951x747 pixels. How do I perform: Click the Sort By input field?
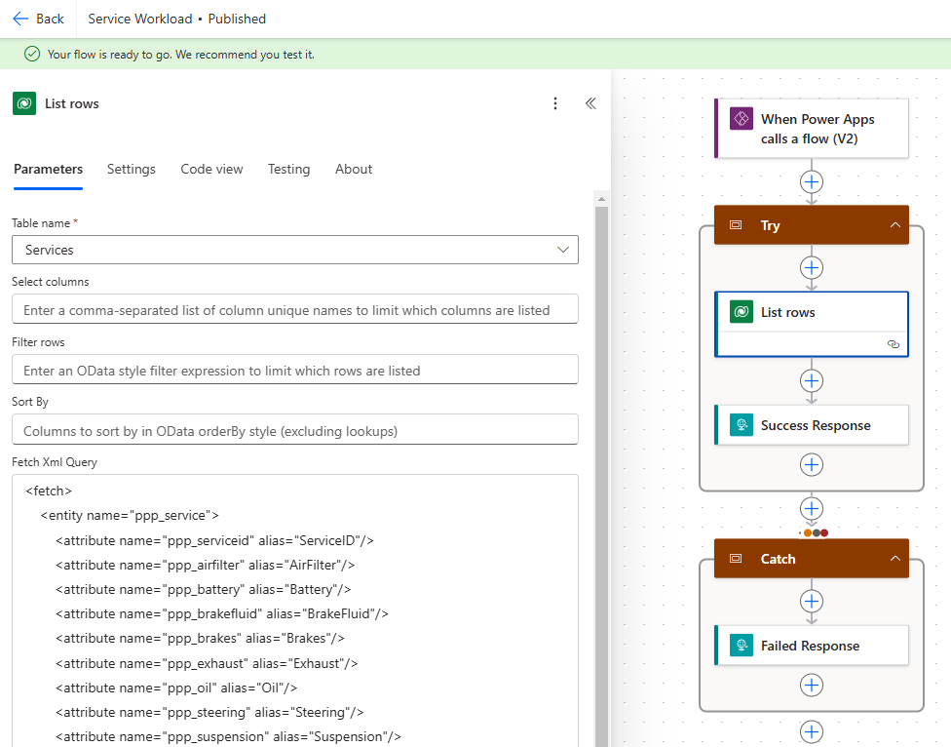pyautogui.click(x=294, y=430)
